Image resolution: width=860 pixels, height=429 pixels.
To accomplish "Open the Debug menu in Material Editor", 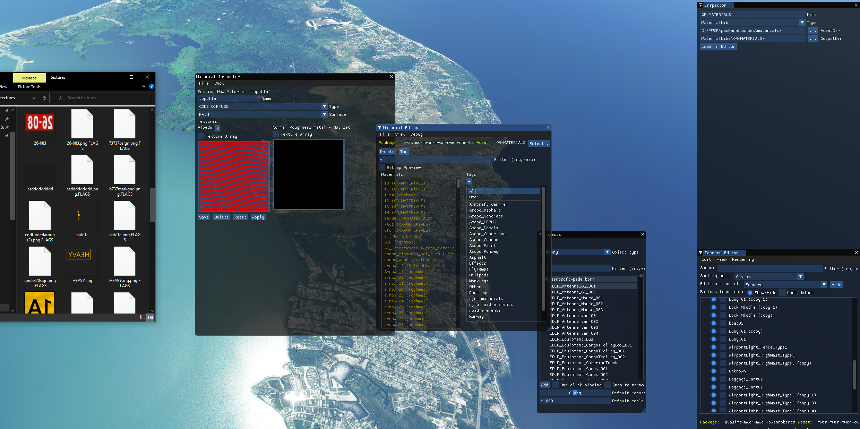I will (x=416, y=134).
